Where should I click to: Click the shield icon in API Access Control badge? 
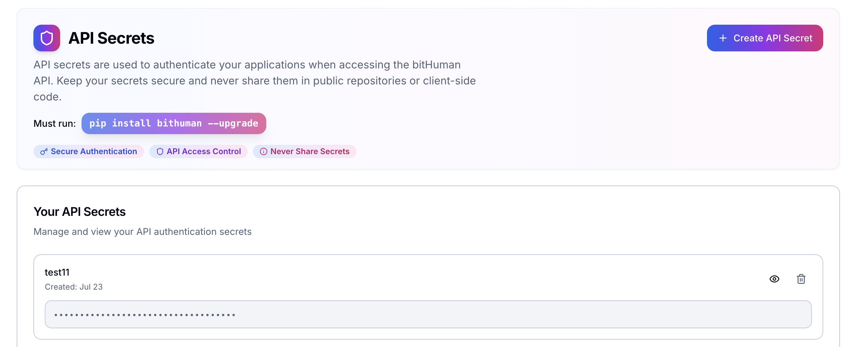click(x=160, y=151)
